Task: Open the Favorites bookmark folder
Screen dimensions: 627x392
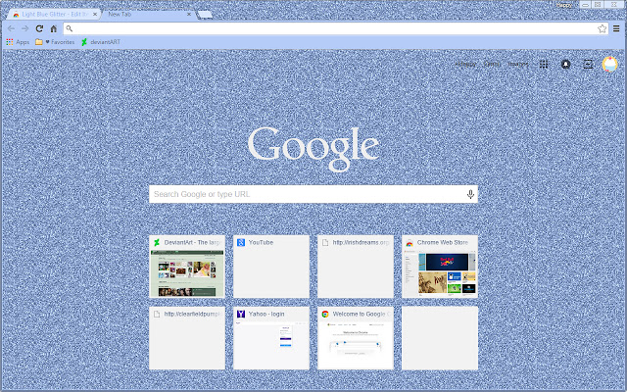Action: 55,41
